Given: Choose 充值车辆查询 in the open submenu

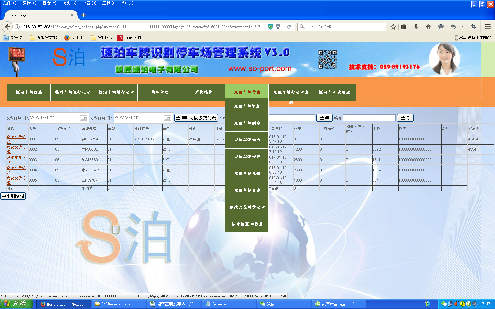Looking at the screenshot, I should click(x=247, y=191).
